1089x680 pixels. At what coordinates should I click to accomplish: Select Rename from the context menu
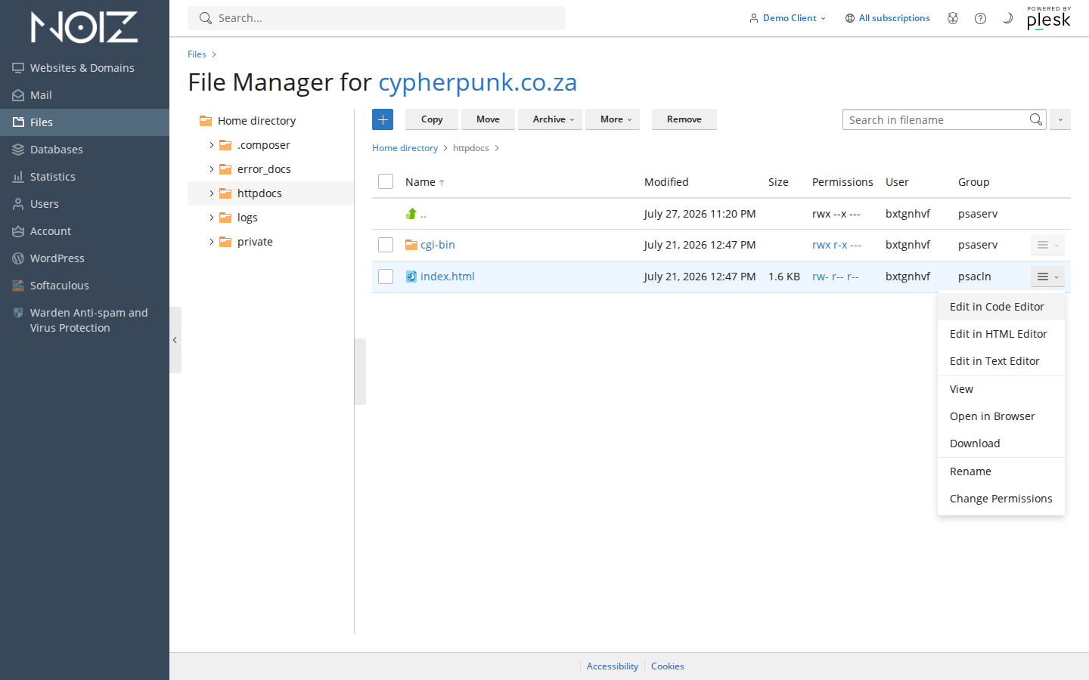1001,471
